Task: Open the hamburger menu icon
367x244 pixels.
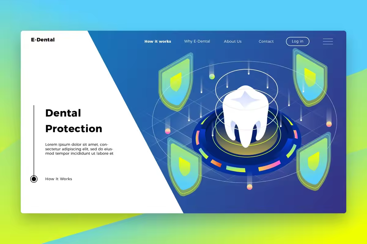Action: [328, 41]
